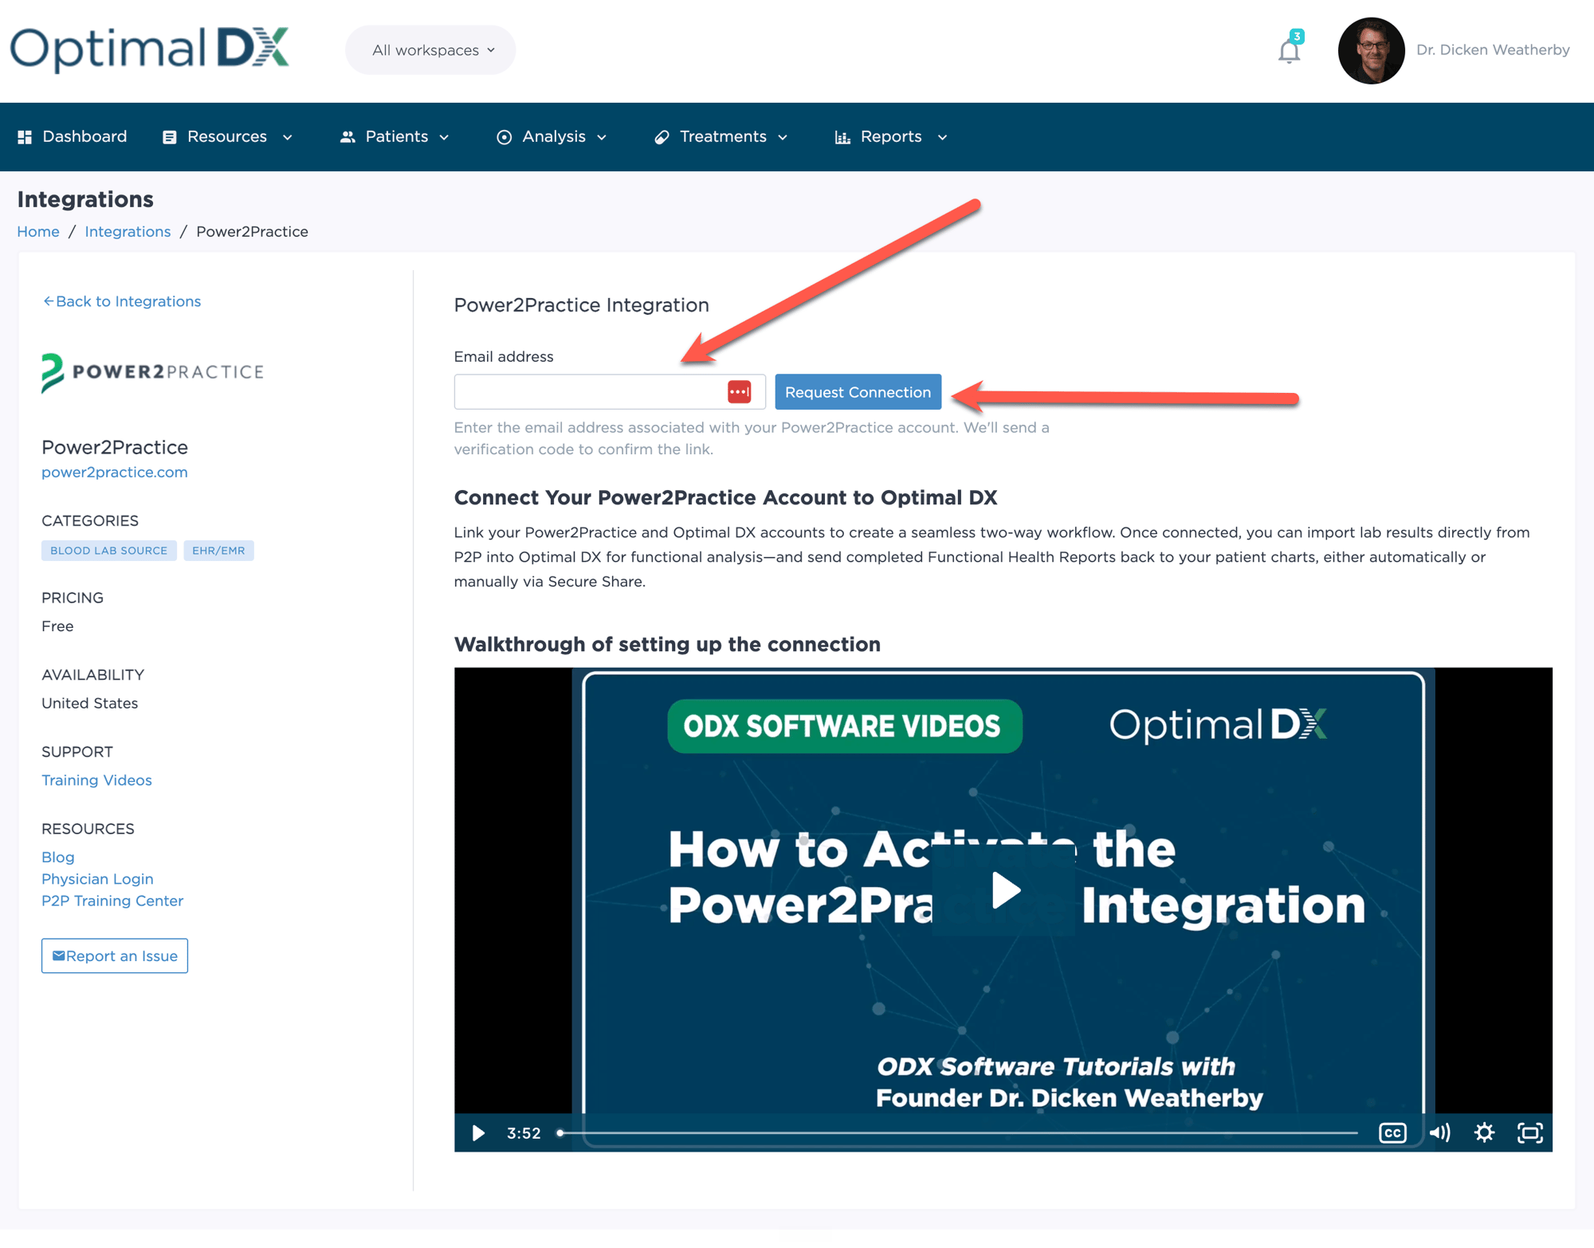Click the Report an Issue button

(115, 956)
